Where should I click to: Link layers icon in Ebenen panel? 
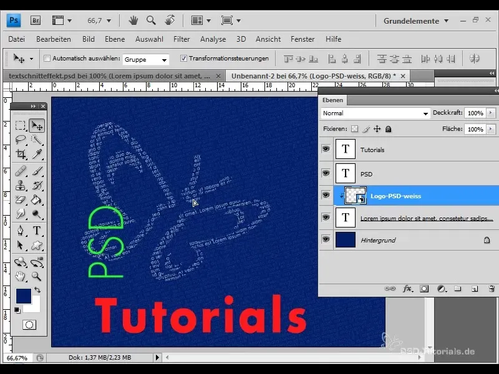pos(390,289)
